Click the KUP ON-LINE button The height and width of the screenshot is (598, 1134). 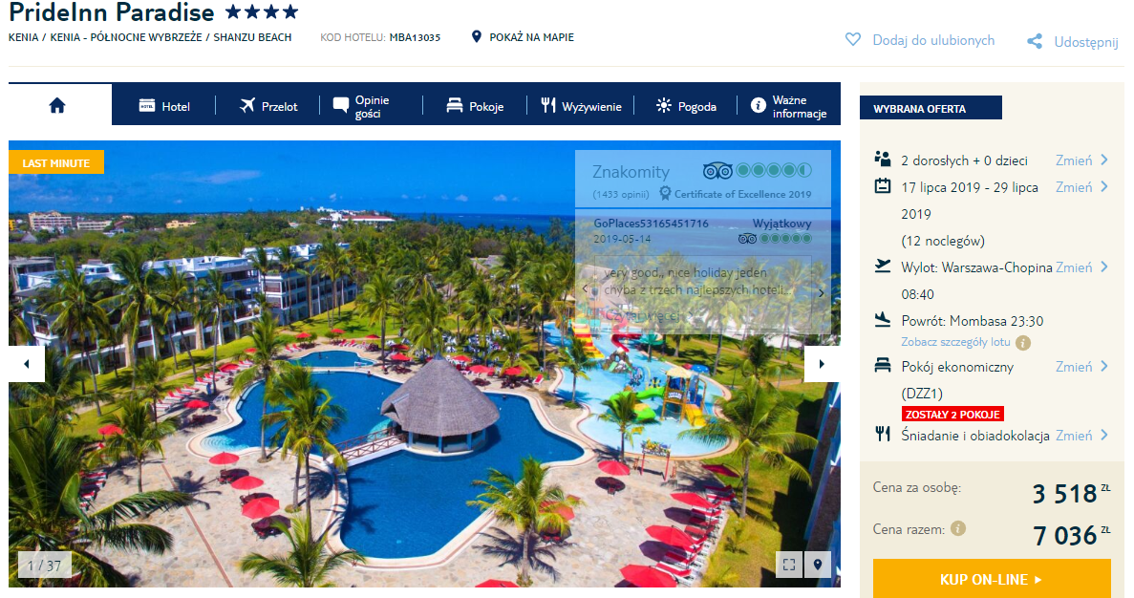[992, 579]
